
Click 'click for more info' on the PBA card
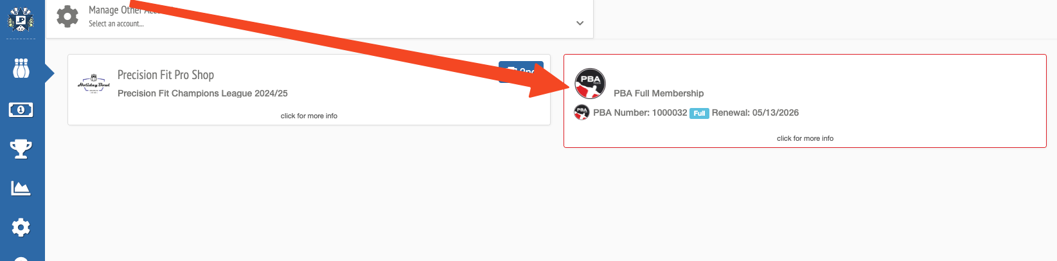coord(805,138)
